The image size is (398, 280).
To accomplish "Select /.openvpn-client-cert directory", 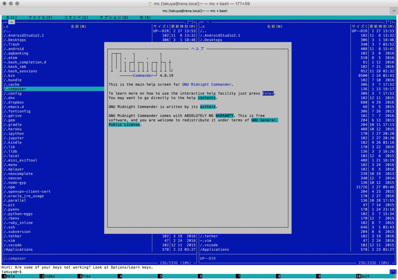I will pos(27,192).
